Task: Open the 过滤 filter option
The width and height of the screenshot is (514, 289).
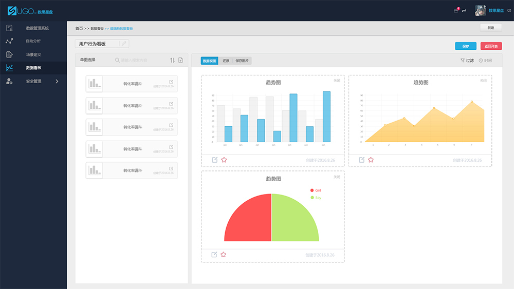Action: click(467, 60)
